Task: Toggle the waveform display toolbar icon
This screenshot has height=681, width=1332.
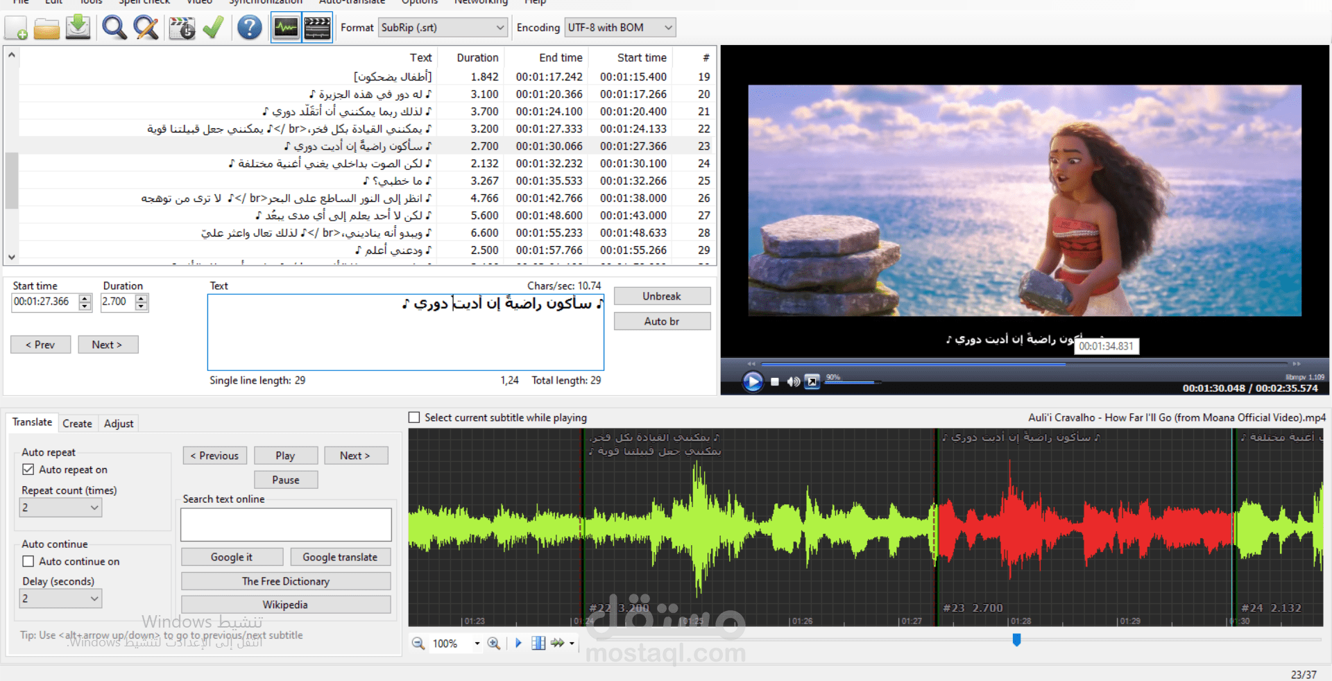Action: (286, 28)
